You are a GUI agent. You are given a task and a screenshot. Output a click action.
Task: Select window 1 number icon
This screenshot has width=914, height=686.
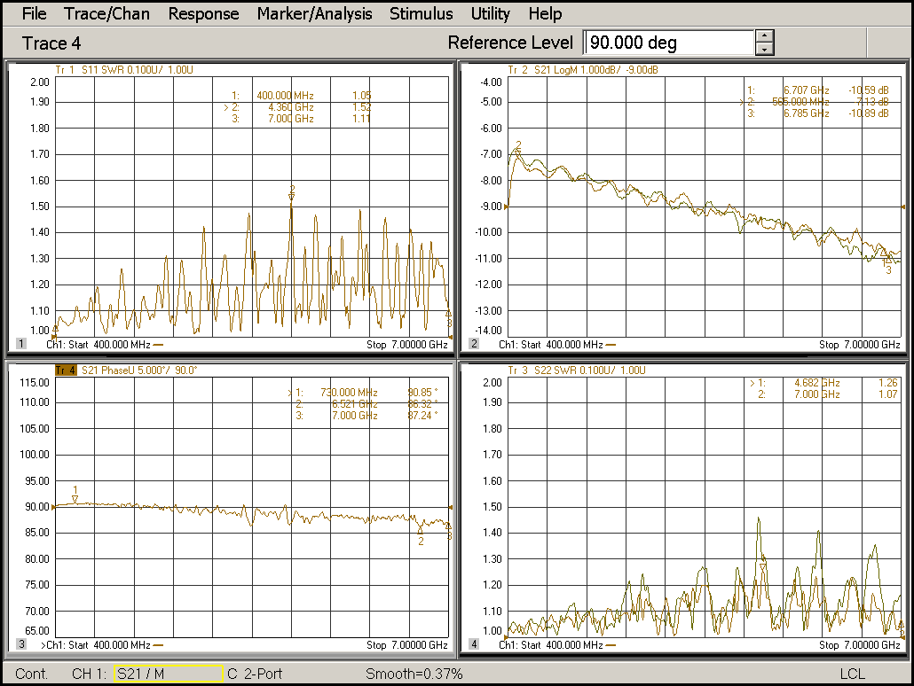21,344
